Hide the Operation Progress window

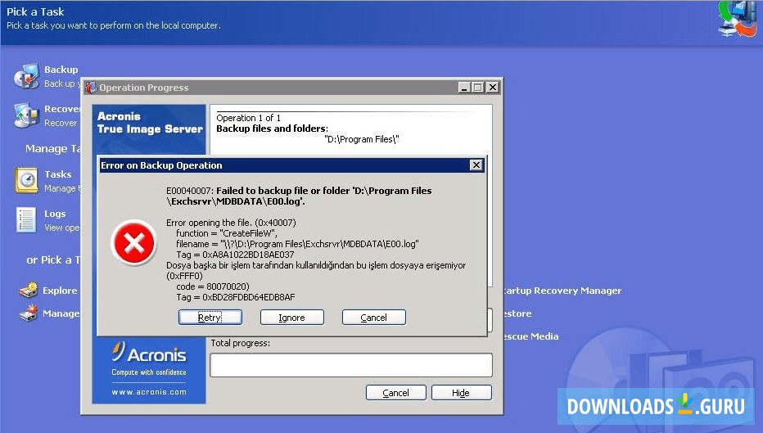pos(461,393)
